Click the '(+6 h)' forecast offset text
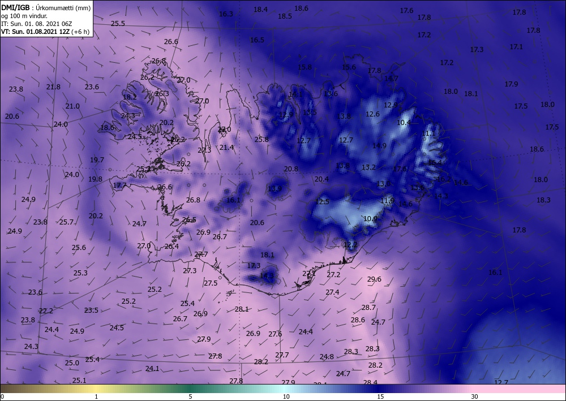 [x=80, y=32]
